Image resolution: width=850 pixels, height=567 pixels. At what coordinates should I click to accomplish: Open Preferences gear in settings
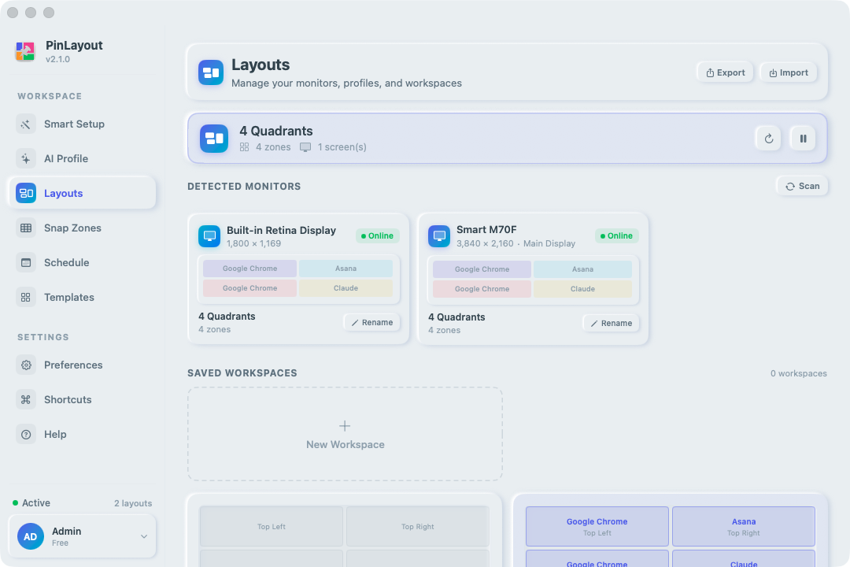click(x=26, y=365)
